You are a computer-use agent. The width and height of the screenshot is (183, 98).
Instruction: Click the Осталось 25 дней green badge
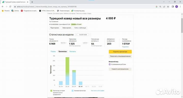pos(76,24)
